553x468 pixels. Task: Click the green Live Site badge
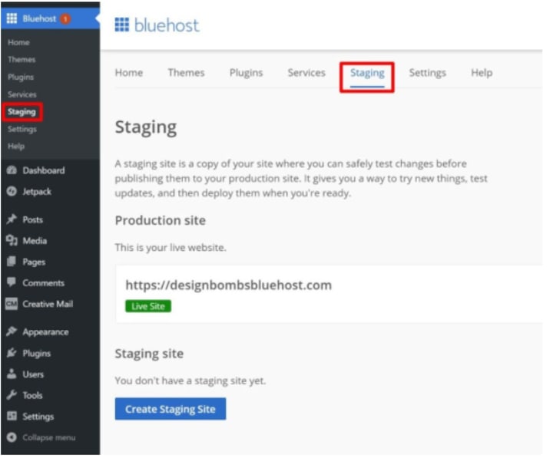point(148,306)
